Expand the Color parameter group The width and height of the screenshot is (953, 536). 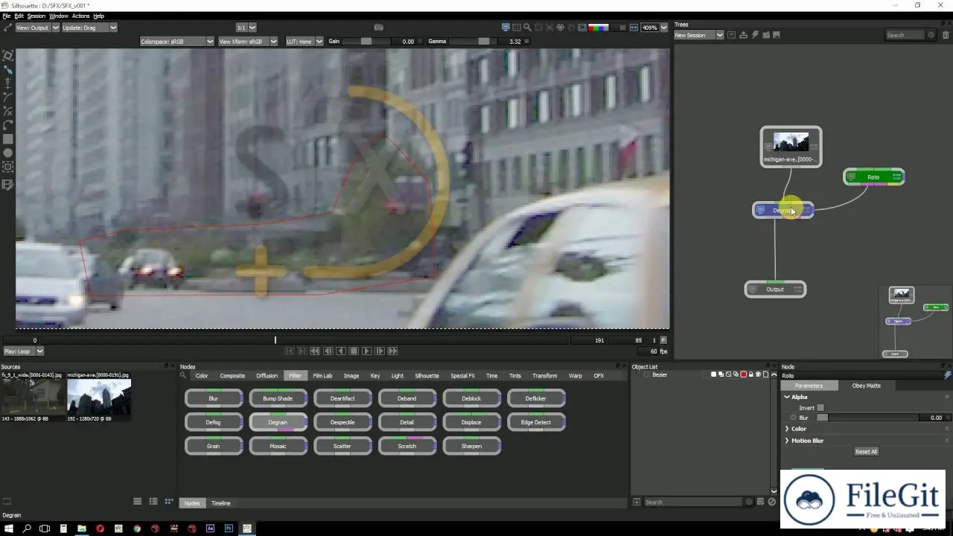pos(787,429)
